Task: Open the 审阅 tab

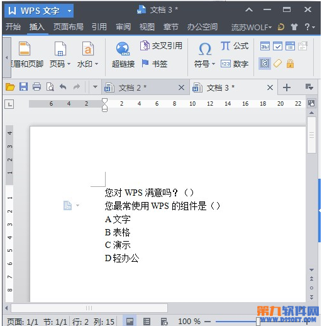Action: pyautogui.click(x=123, y=27)
